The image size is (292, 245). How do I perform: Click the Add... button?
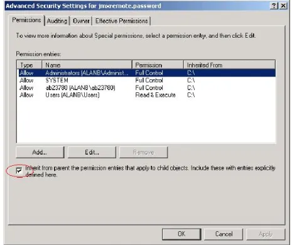point(40,152)
